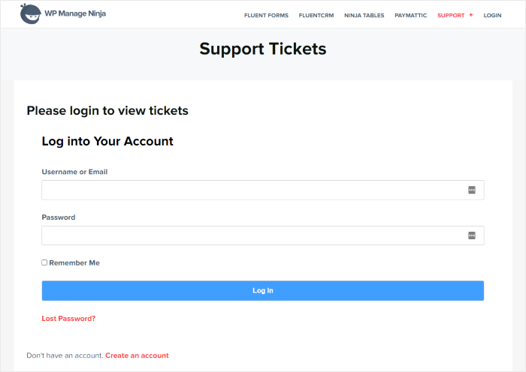Viewport: 526px width, 372px height.
Task: Click the autofill icon in the username field
Action: [472, 190]
